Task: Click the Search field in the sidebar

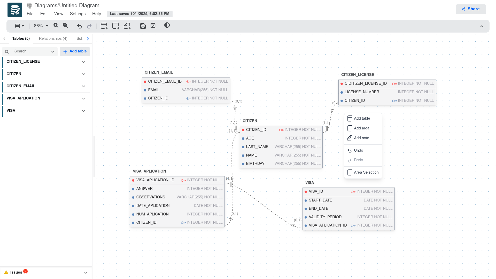Action: pyautogui.click(x=30, y=51)
